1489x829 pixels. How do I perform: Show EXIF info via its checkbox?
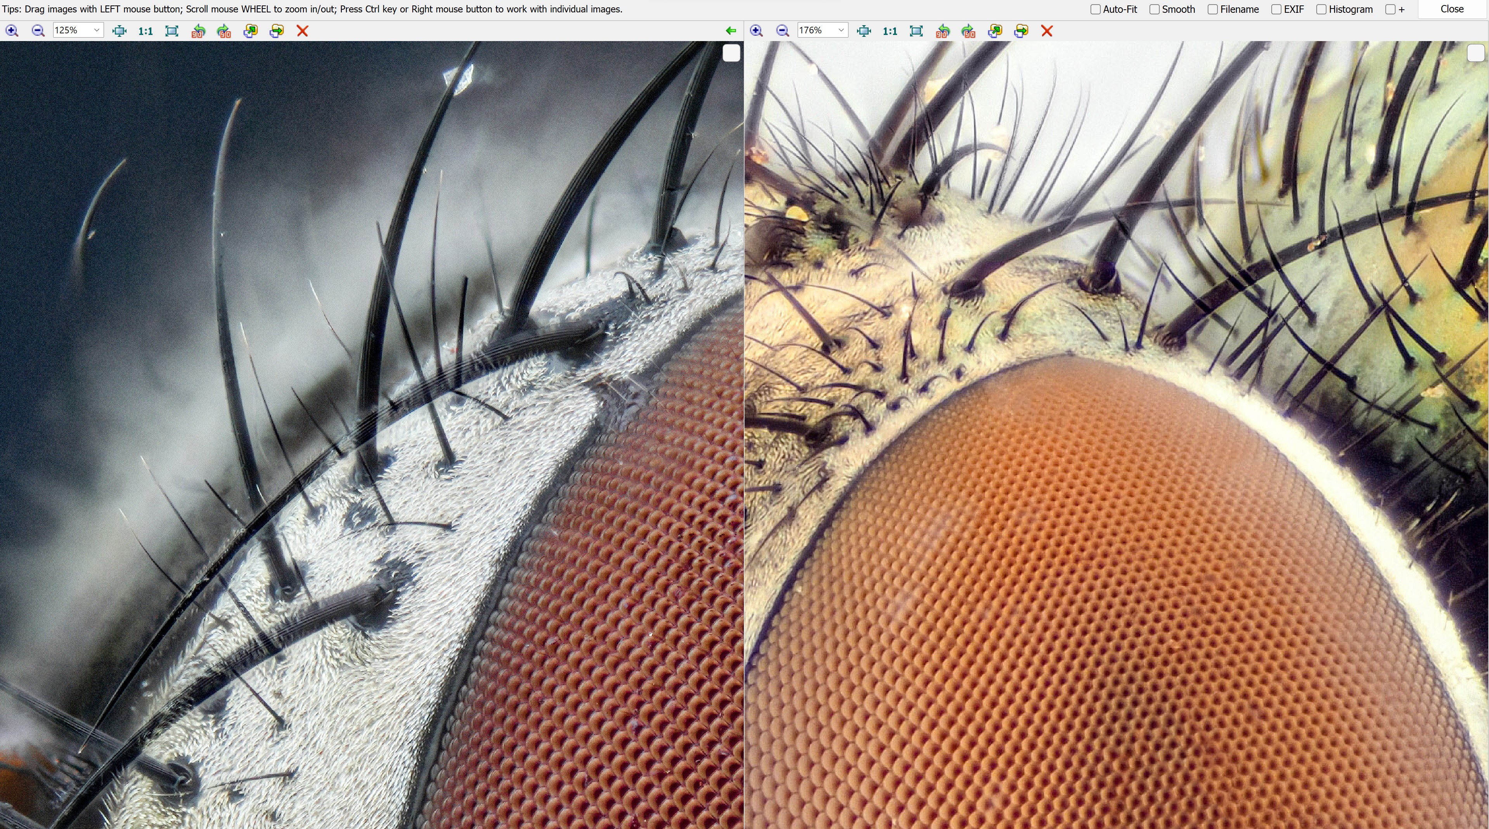(x=1276, y=9)
